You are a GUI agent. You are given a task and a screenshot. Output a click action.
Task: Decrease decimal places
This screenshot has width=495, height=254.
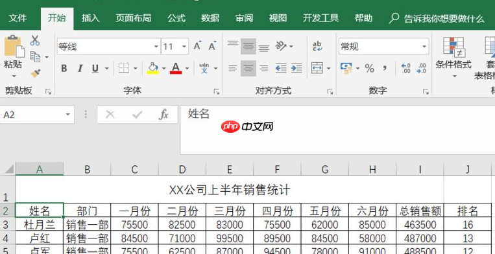(x=421, y=68)
